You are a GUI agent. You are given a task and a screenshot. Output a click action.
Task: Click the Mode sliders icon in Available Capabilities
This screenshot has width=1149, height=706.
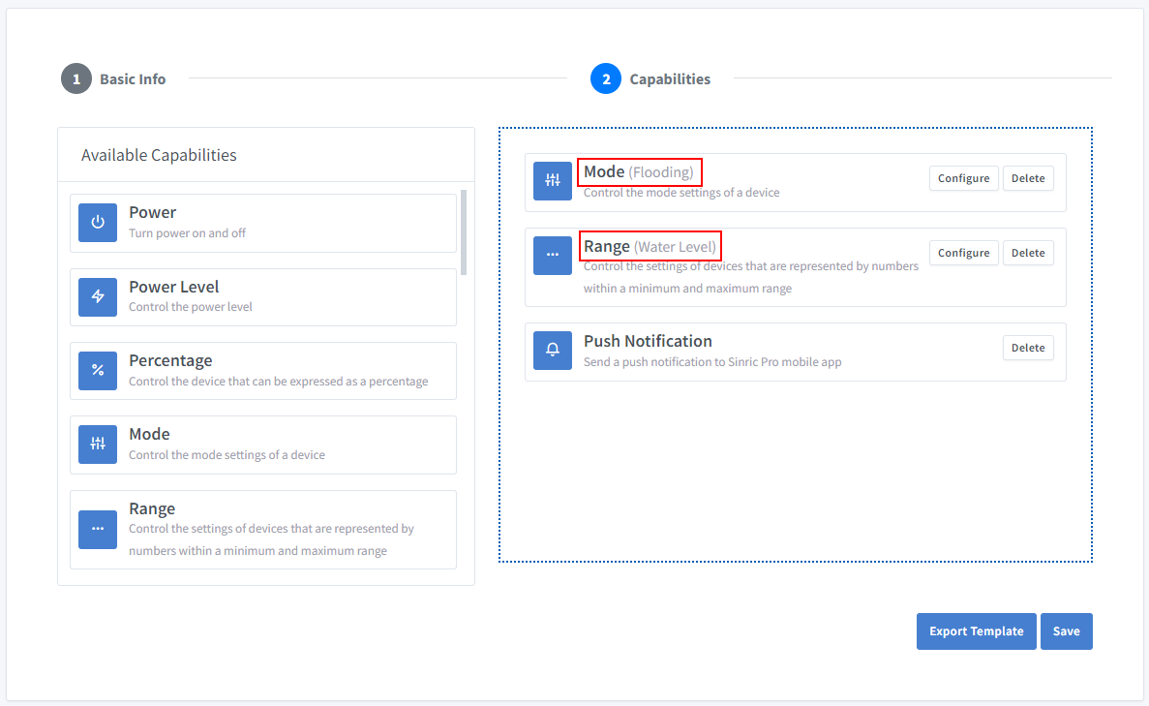tap(97, 445)
